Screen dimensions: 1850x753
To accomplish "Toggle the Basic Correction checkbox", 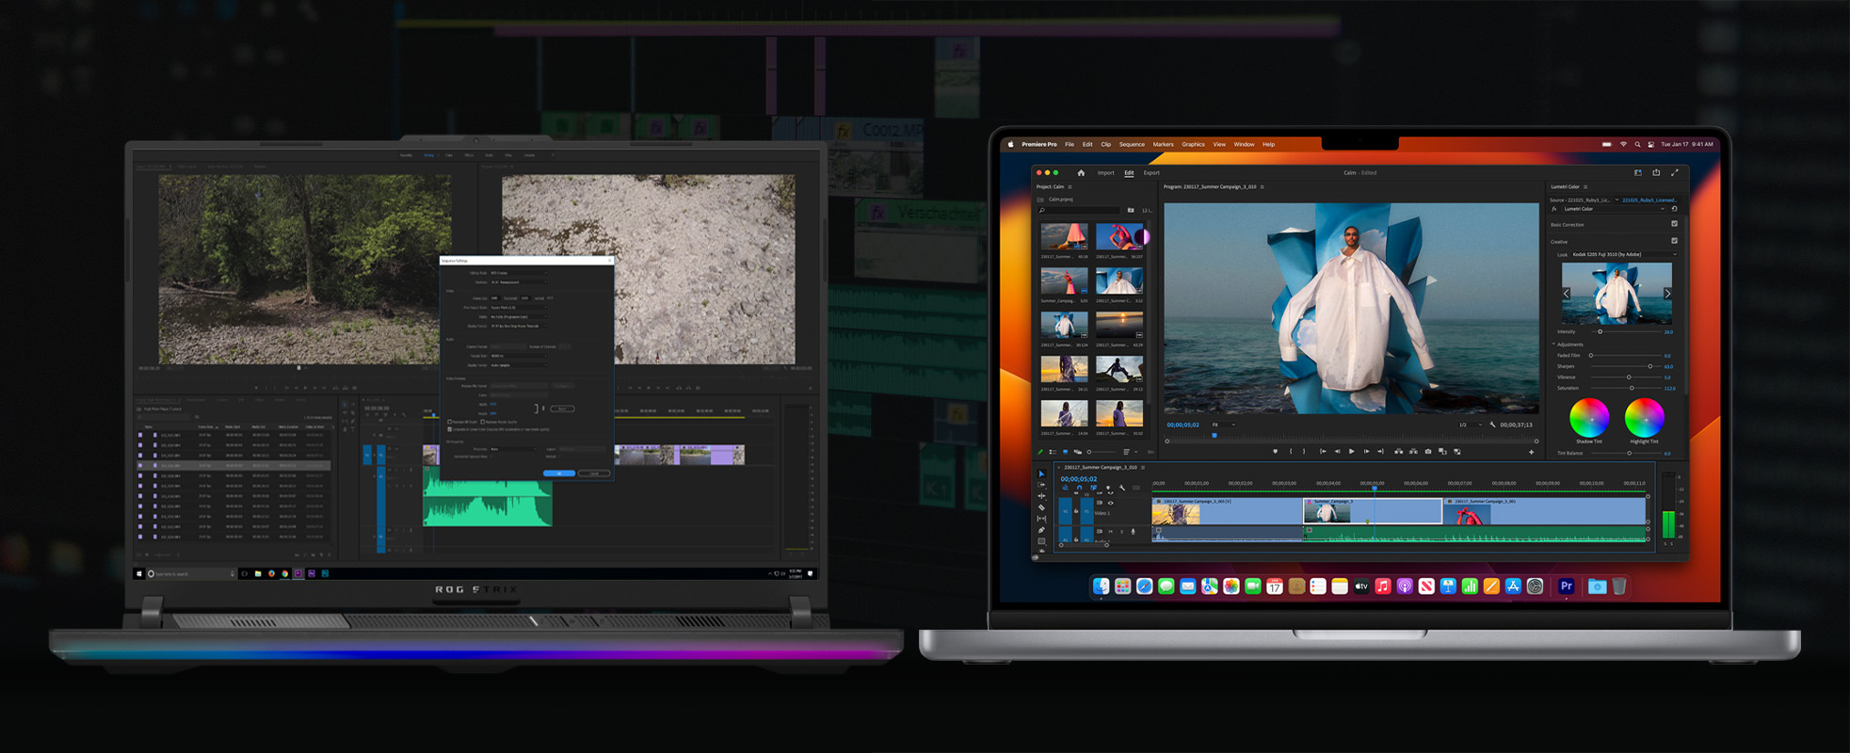I will (x=1674, y=224).
